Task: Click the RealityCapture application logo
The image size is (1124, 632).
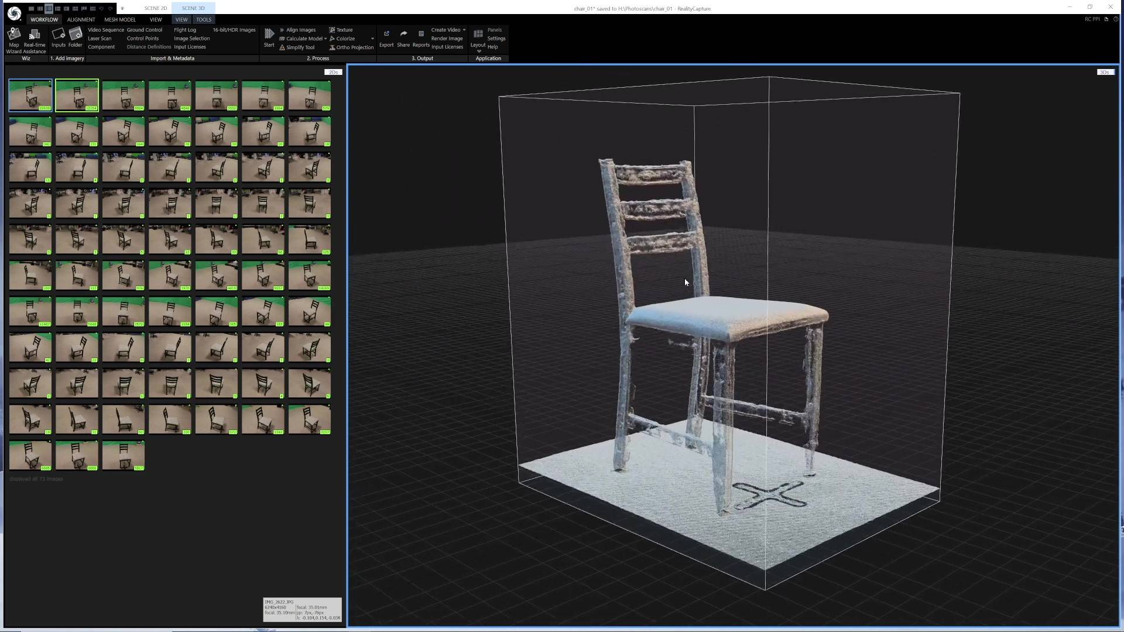Action: (x=14, y=13)
